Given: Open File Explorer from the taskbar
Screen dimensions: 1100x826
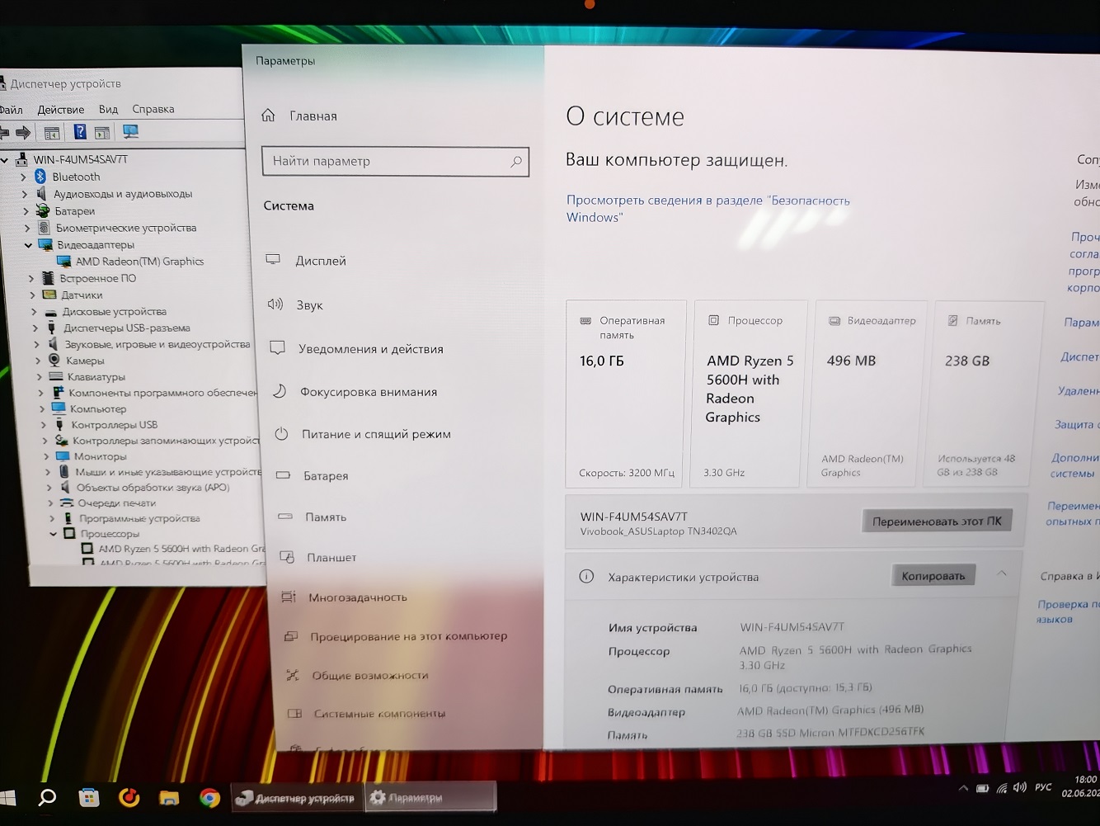Looking at the screenshot, I should coord(169,798).
